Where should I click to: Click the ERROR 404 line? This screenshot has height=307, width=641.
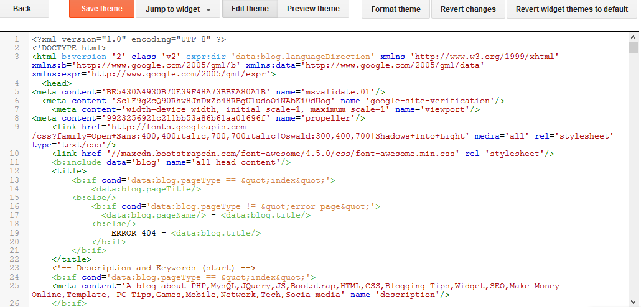(x=186, y=233)
